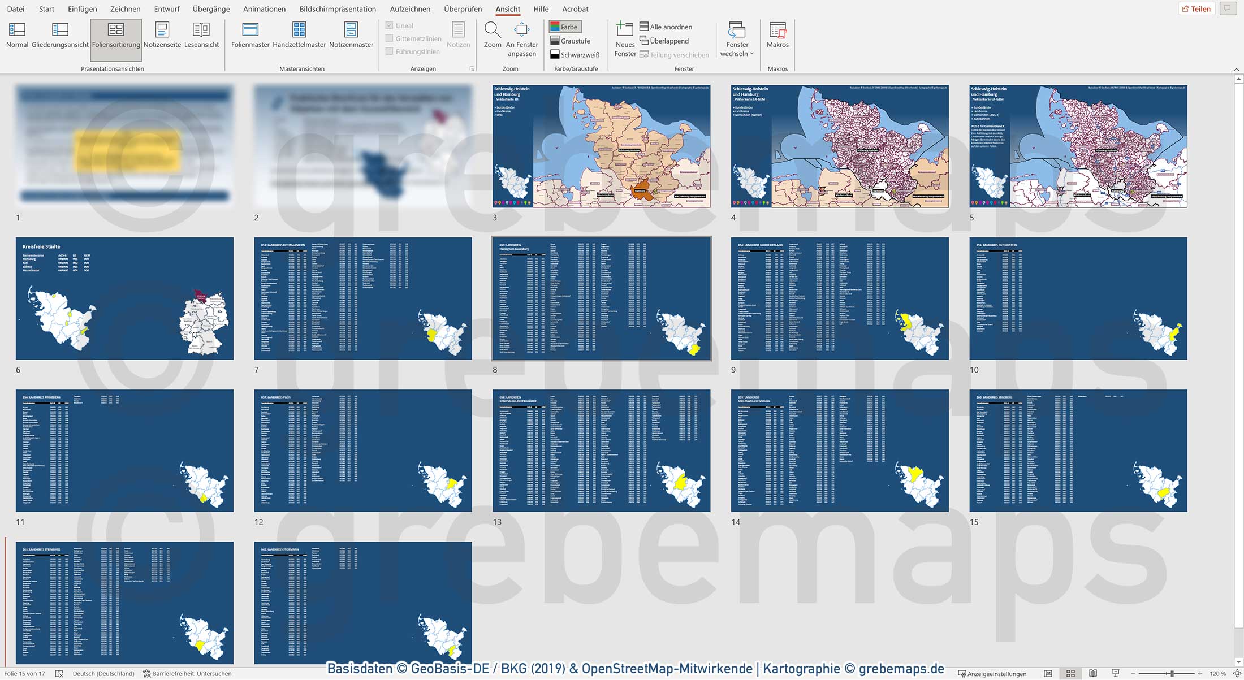Enable the Gitternetzlinien checkbox

click(x=390, y=38)
